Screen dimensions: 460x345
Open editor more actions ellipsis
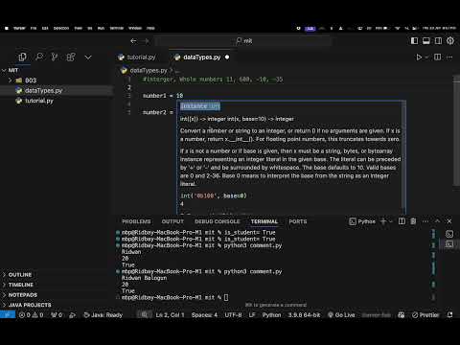449,57
